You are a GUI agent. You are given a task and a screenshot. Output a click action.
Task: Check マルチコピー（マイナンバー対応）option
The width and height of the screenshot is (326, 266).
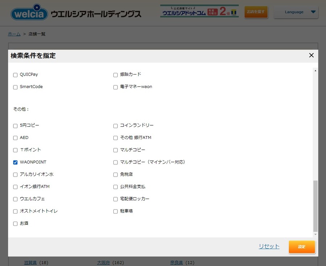click(x=116, y=162)
